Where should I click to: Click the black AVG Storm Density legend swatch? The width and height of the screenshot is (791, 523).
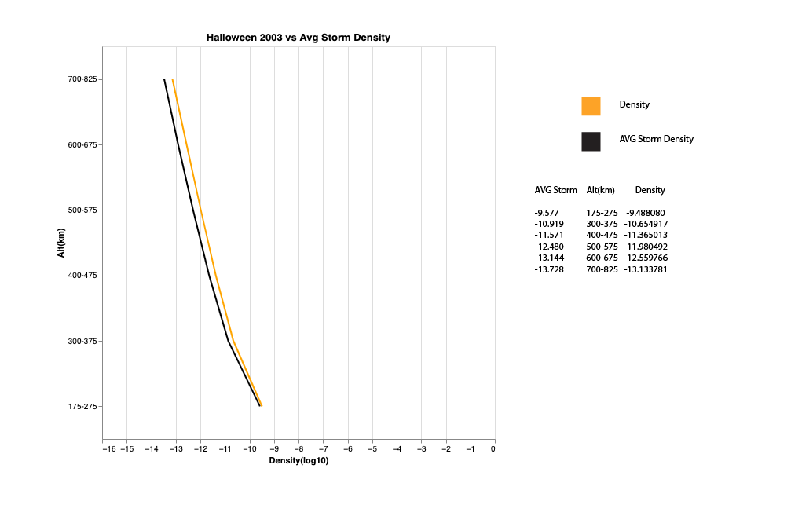pyautogui.click(x=591, y=141)
